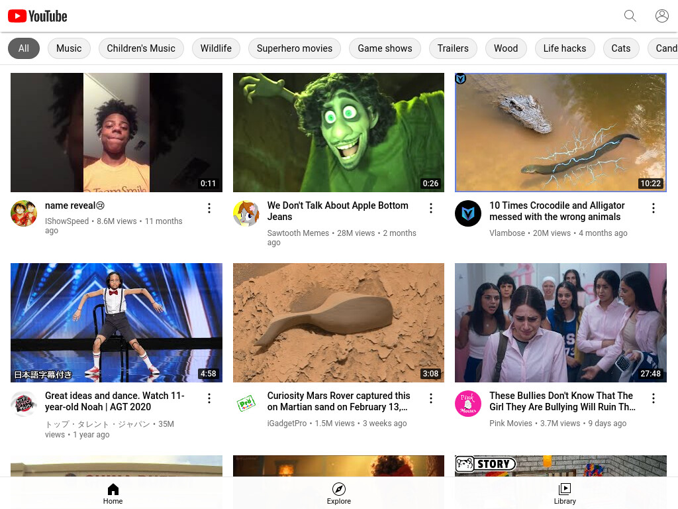Screen dimensions: 678x509
Task: Click the 'Sawtooth Memes' channel name text
Action: 298,233
